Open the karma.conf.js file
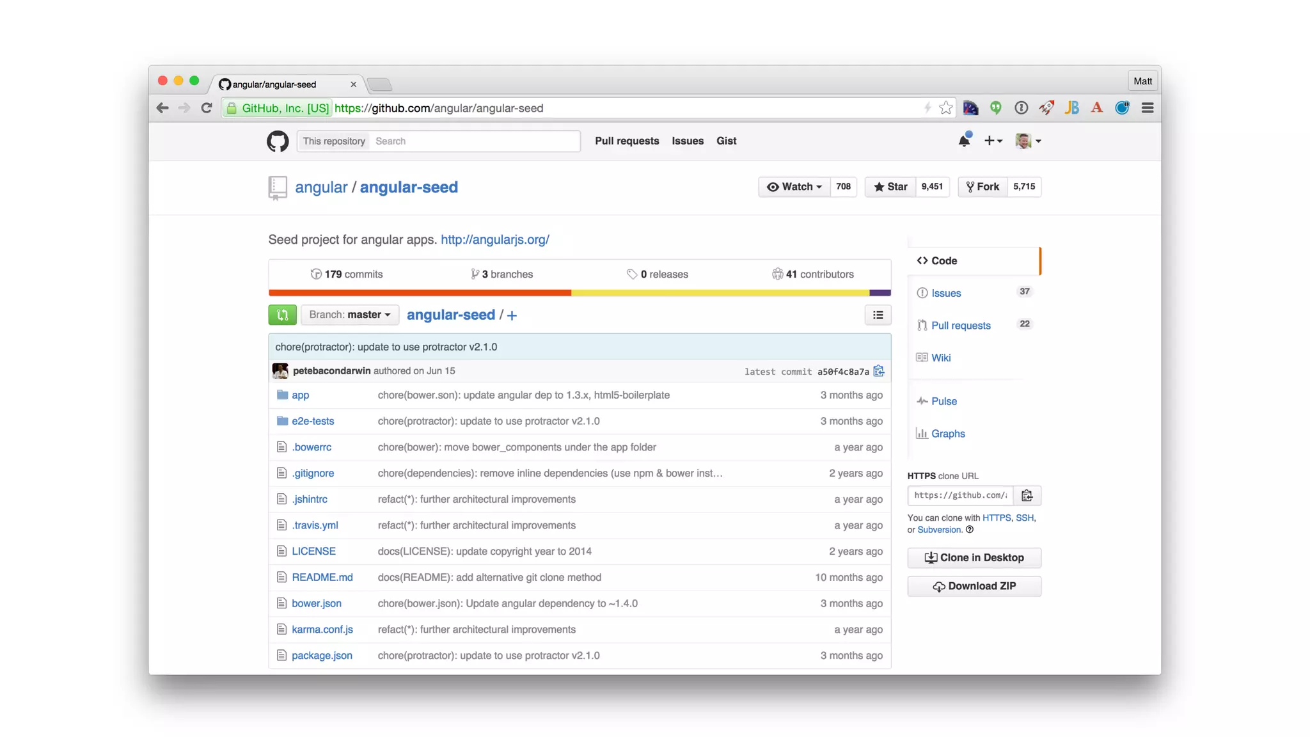The height and width of the screenshot is (737, 1310). click(322, 630)
